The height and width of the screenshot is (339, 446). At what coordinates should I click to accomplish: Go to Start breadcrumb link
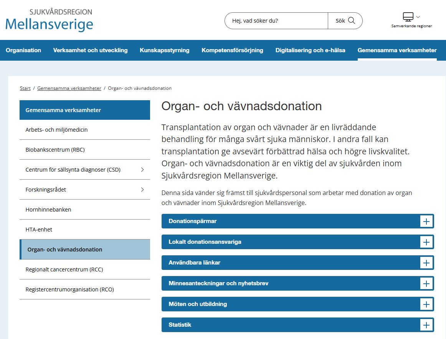point(25,88)
